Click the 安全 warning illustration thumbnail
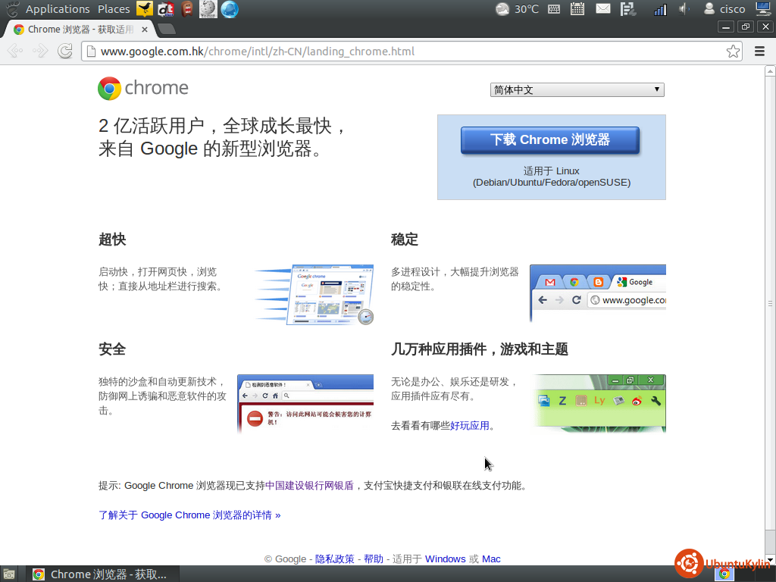Image resolution: width=776 pixels, height=582 pixels. (x=305, y=404)
